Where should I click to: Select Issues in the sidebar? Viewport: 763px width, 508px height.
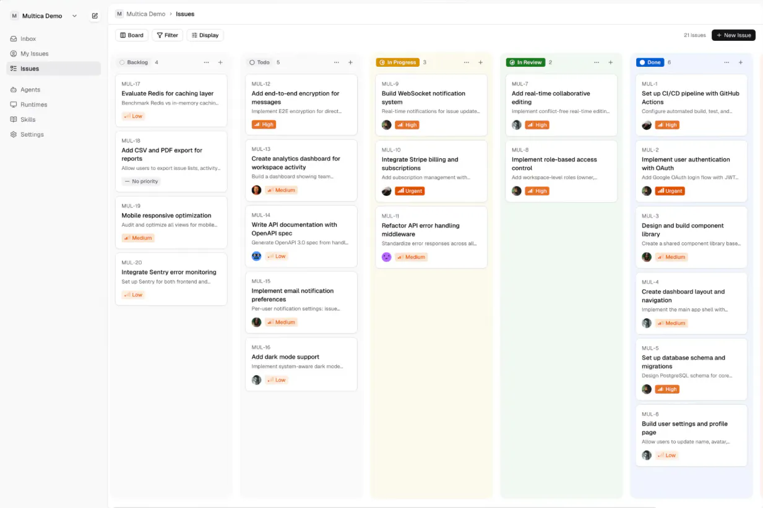point(53,69)
